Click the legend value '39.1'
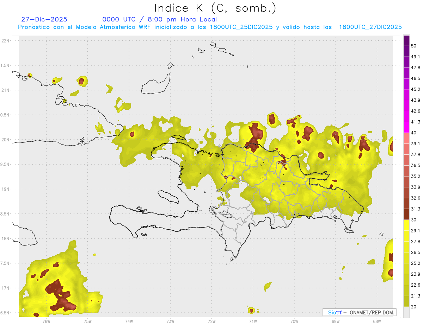The height and width of the screenshot is (326, 423). (415, 143)
